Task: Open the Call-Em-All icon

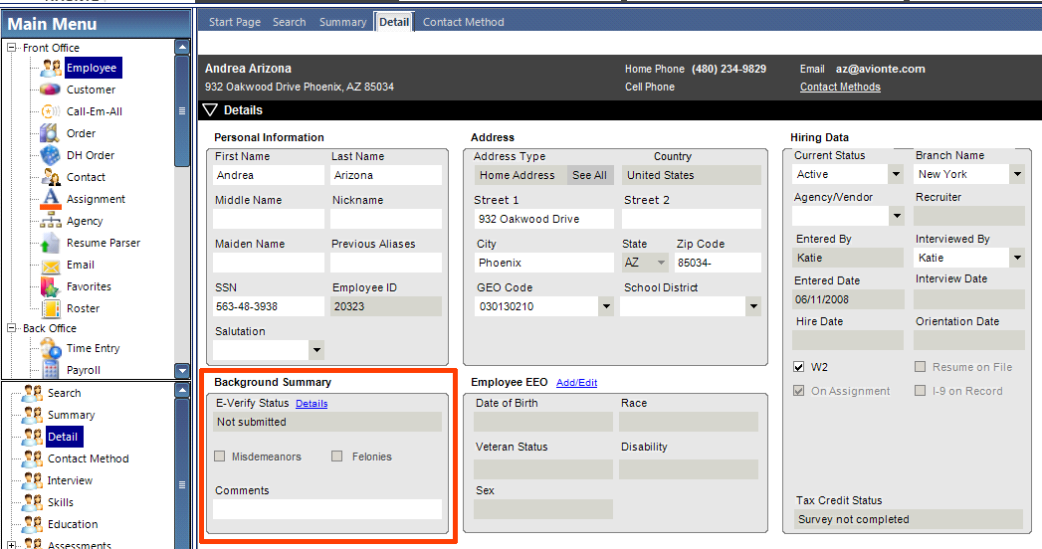Action: 51,111
